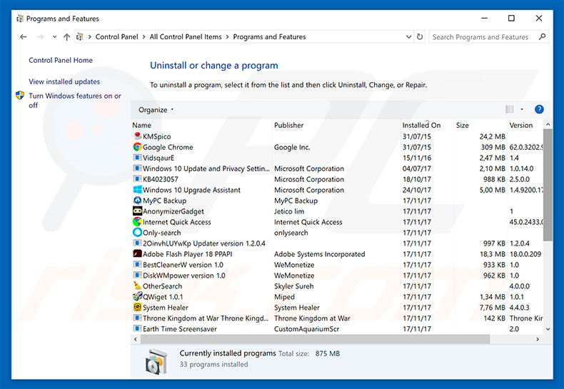Open Turn Windows features on or off
The width and height of the screenshot is (564, 389).
pyautogui.click(x=75, y=101)
